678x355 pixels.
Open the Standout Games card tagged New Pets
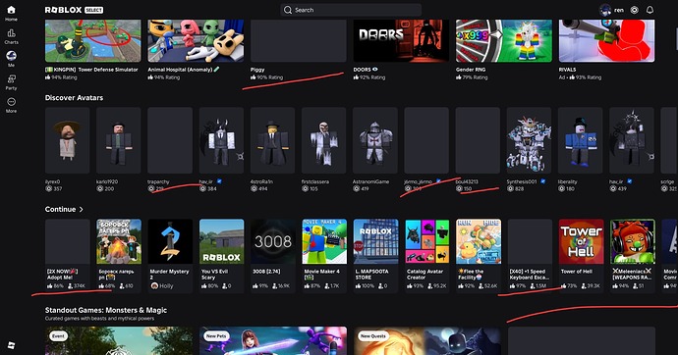[x=273, y=340]
